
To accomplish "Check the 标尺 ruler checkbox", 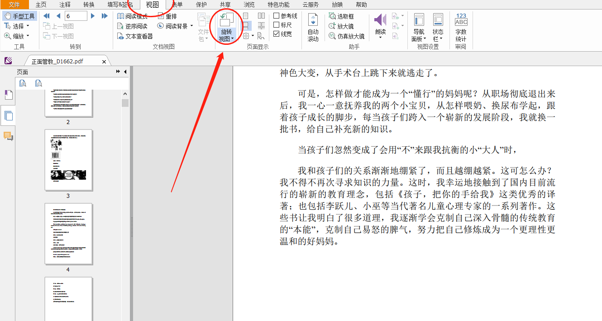I will (x=277, y=24).
